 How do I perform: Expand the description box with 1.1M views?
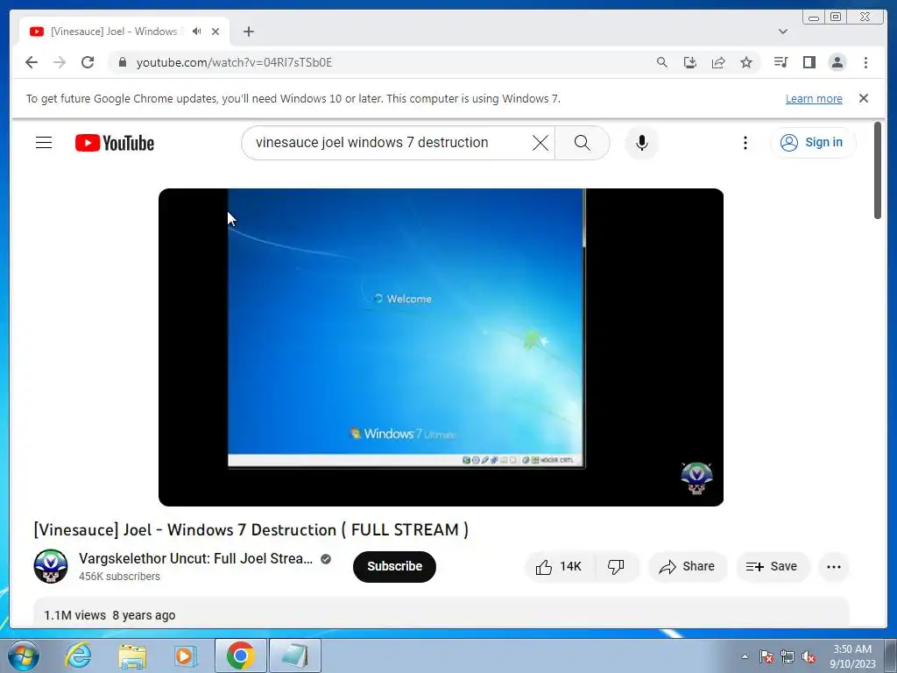(x=441, y=613)
